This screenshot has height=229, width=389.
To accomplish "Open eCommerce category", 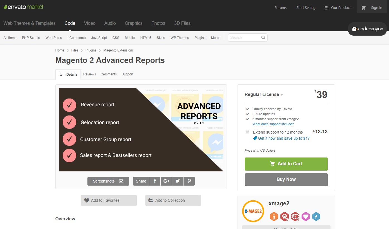I will click(x=77, y=38).
